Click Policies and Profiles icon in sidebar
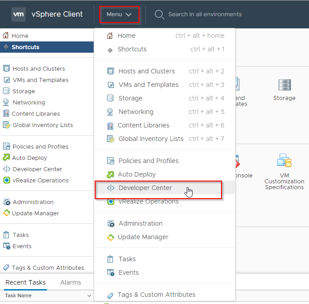 coord(6,146)
